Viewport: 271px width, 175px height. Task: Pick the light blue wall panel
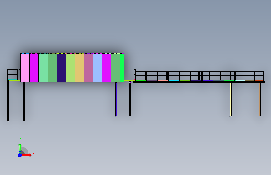(x=98, y=68)
